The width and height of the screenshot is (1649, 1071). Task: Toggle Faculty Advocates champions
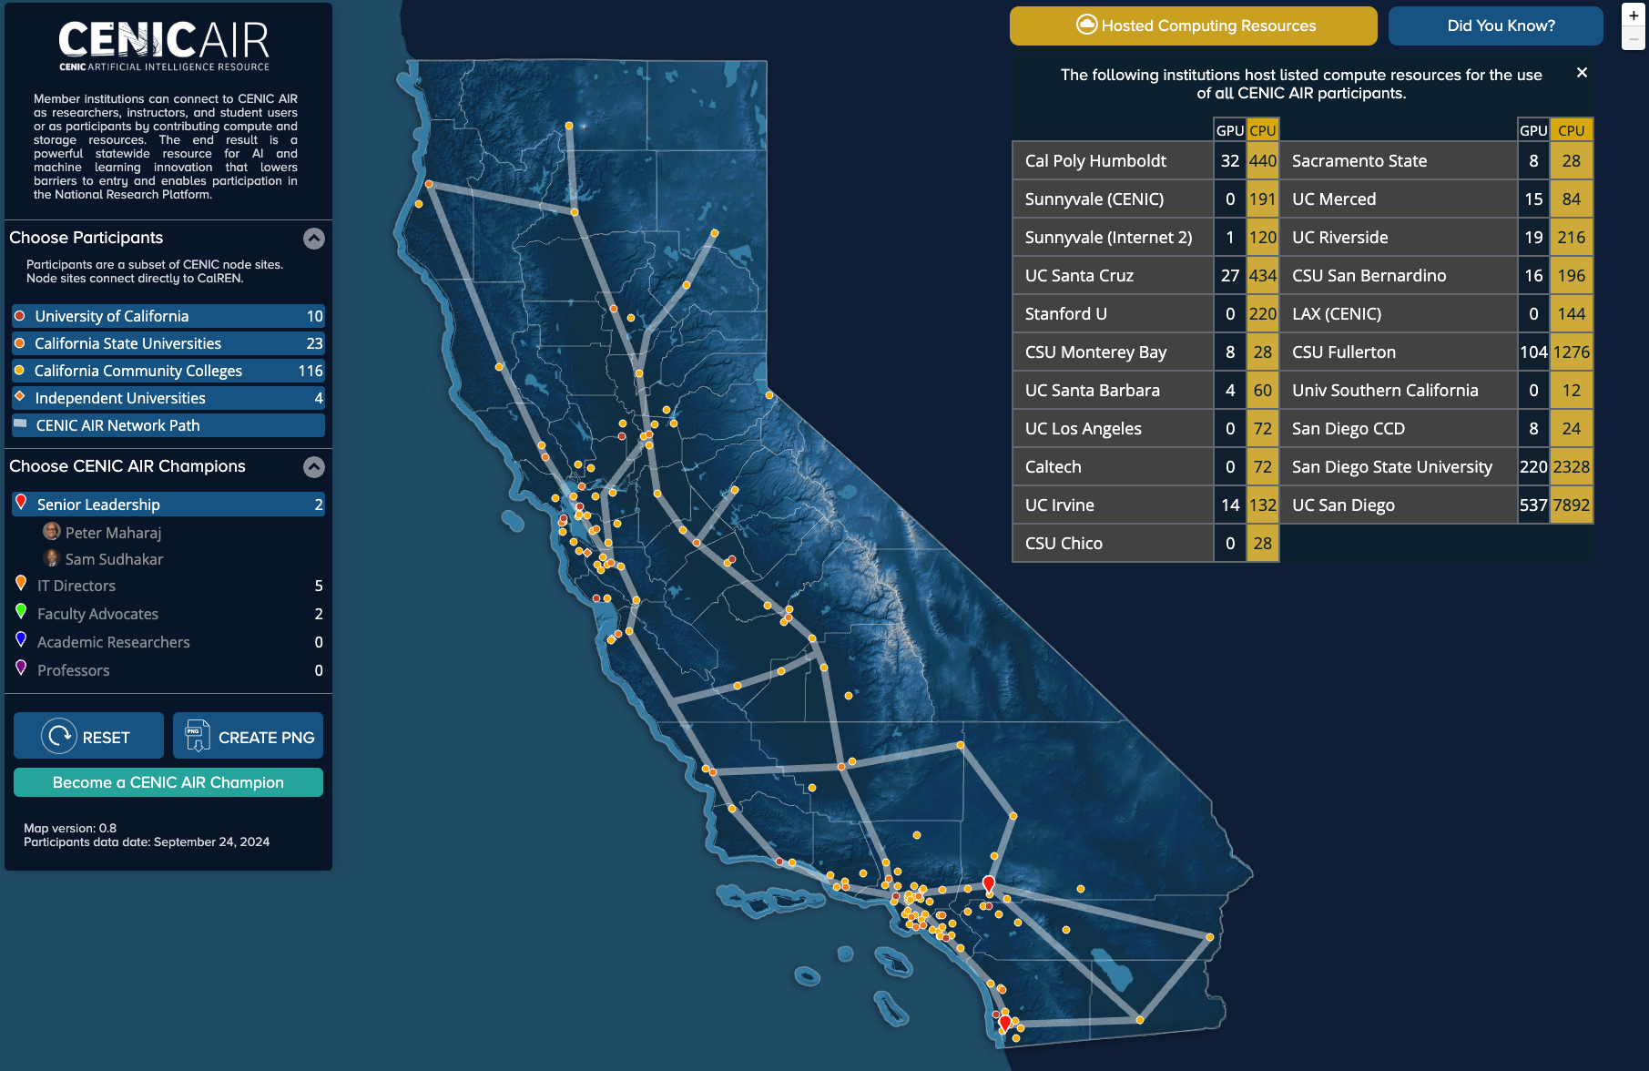pos(168,614)
